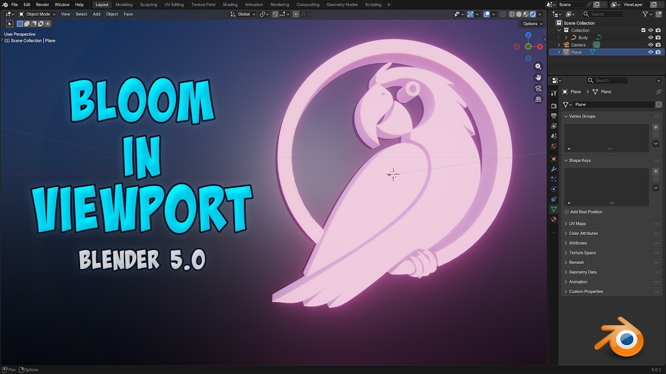Add a new collection in the outliner
This screenshot has width=666, height=374.
click(x=659, y=14)
